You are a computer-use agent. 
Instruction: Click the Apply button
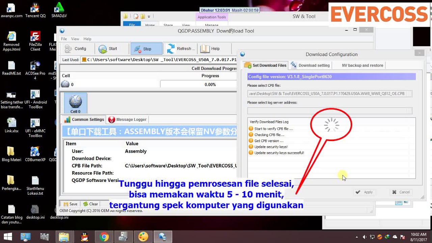point(364,192)
